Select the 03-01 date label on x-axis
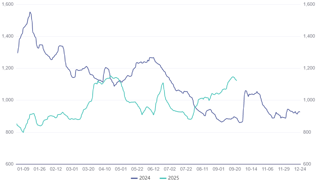319x183 pixels. (72, 169)
